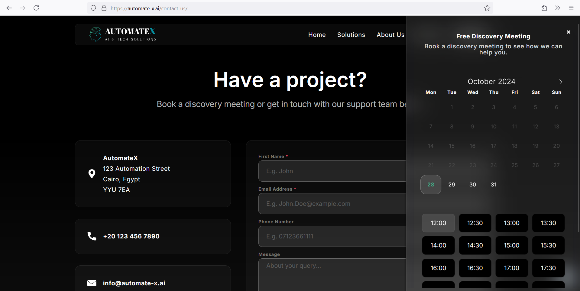Screen dimensions: 580x291
Task: Click the padlock site security icon
Action: point(104,8)
